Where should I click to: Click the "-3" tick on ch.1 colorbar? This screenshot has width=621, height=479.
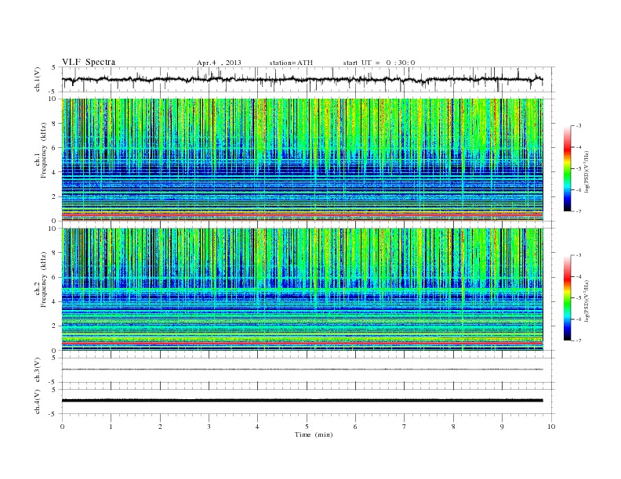[579, 126]
